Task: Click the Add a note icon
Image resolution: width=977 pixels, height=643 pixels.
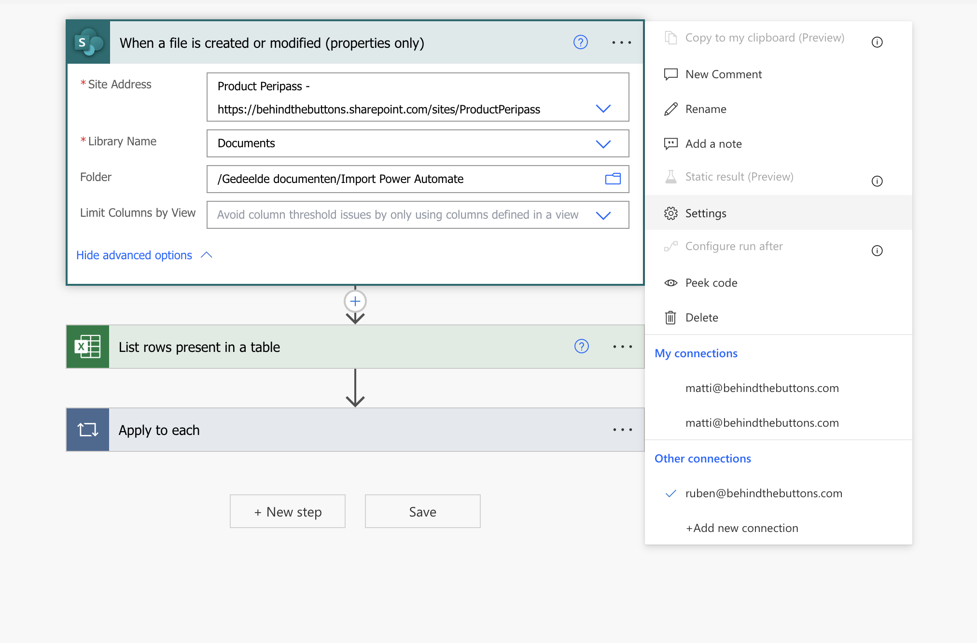Action: click(x=671, y=144)
